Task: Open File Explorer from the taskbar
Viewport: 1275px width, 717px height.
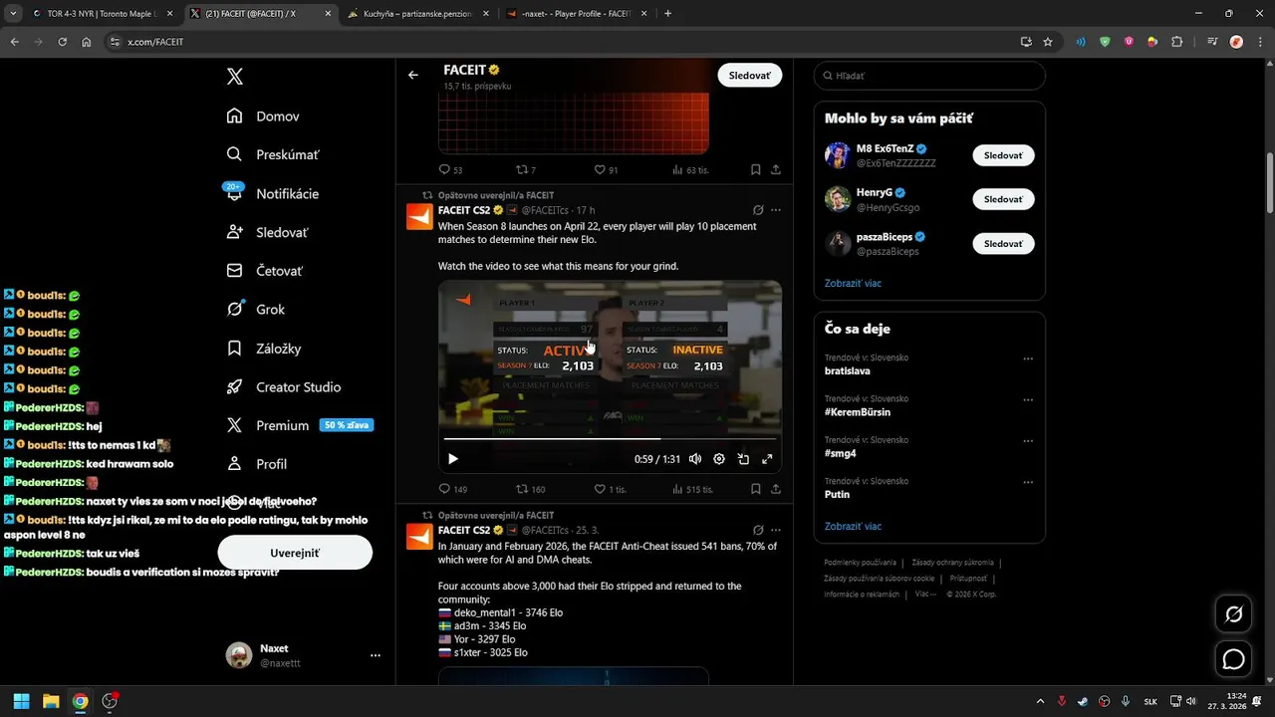Action: pos(51,701)
